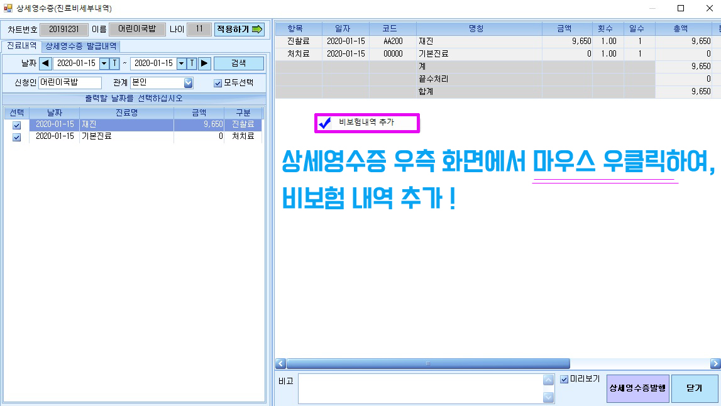Click the 나이 field showing 11
The height and width of the screenshot is (406, 721).
pyautogui.click(x=199, y=30)
